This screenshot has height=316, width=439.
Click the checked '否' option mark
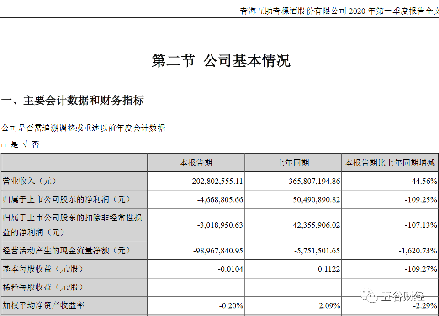tap(25, 145)
